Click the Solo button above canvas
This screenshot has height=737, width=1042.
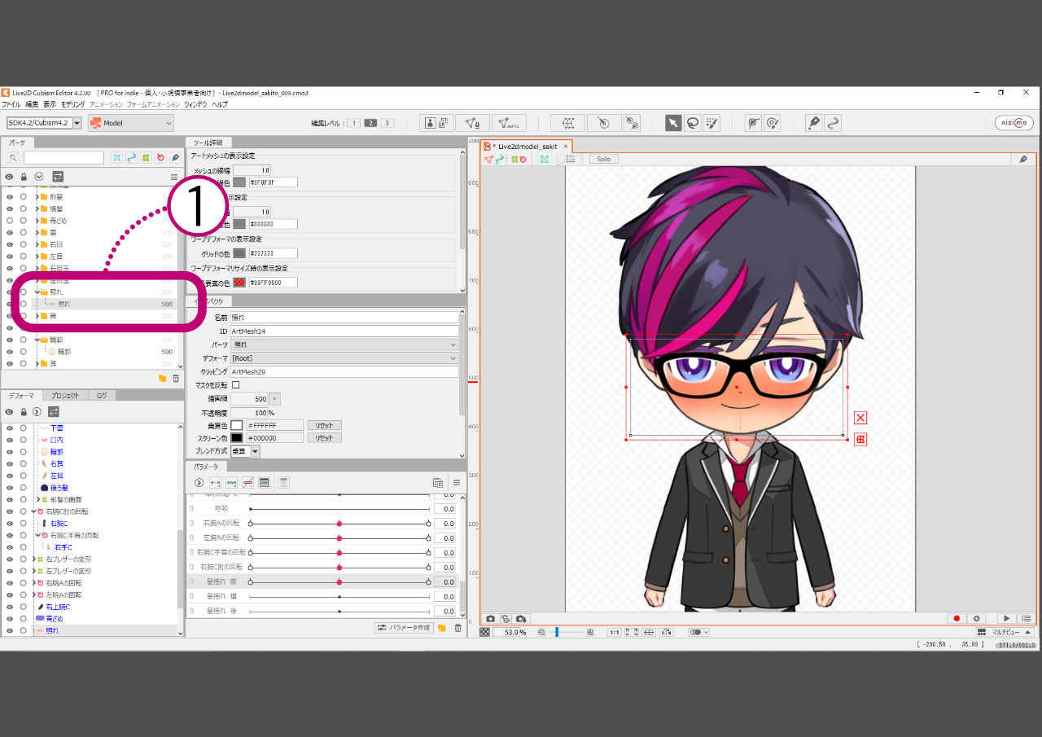click(604, 160)
